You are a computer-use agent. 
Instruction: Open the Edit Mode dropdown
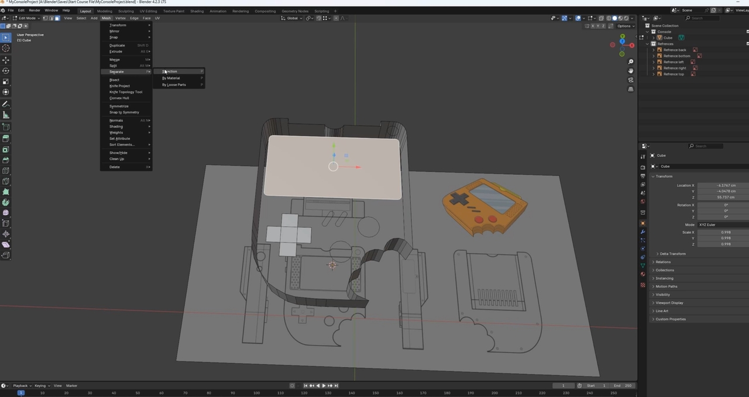[x=26, y=18]
